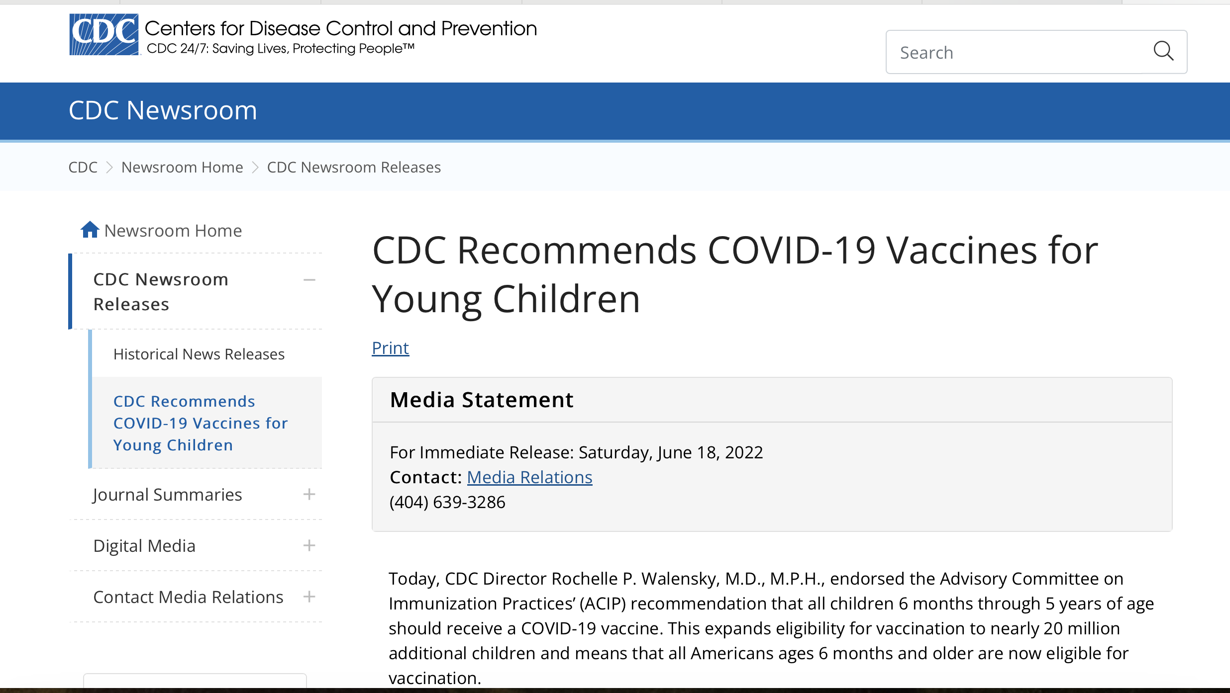Click the magnifying glass search icon
This screenshot has height=693, width=1230.
pos(1163,51)
